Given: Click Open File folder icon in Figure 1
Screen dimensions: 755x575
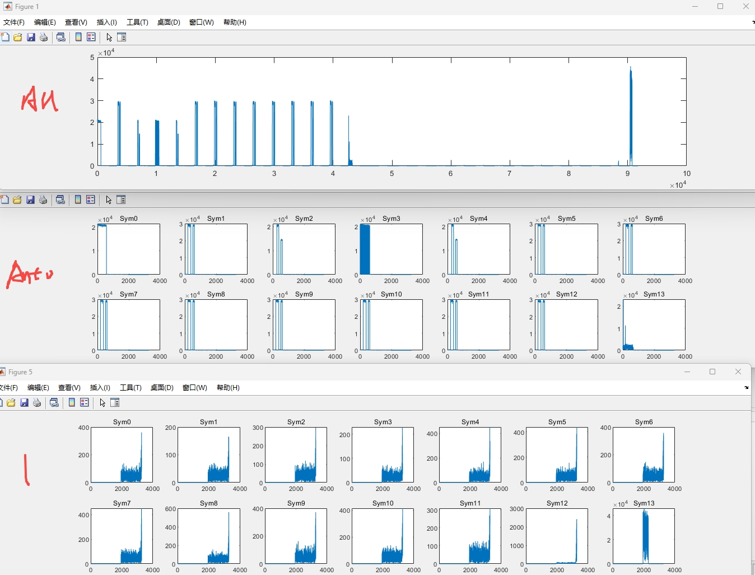Looking at the screenshot, I should [18, 37].
